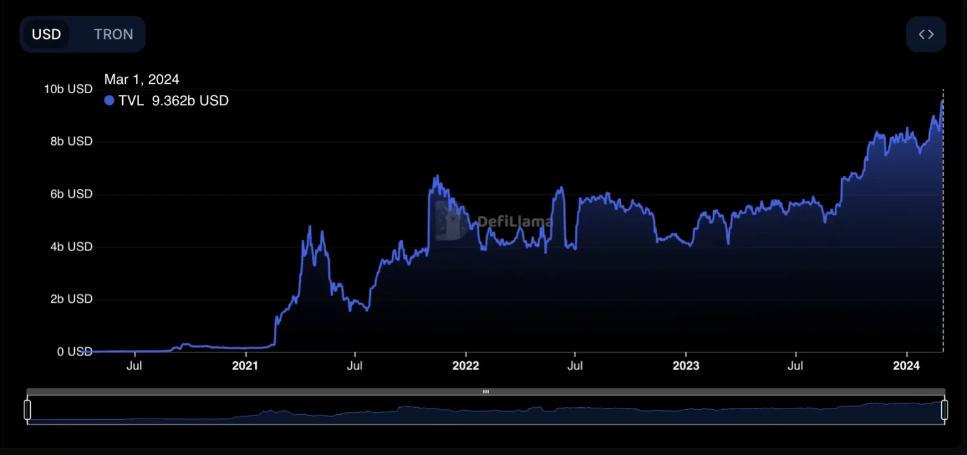Click the left range slider handle

[x=28, y=410]
